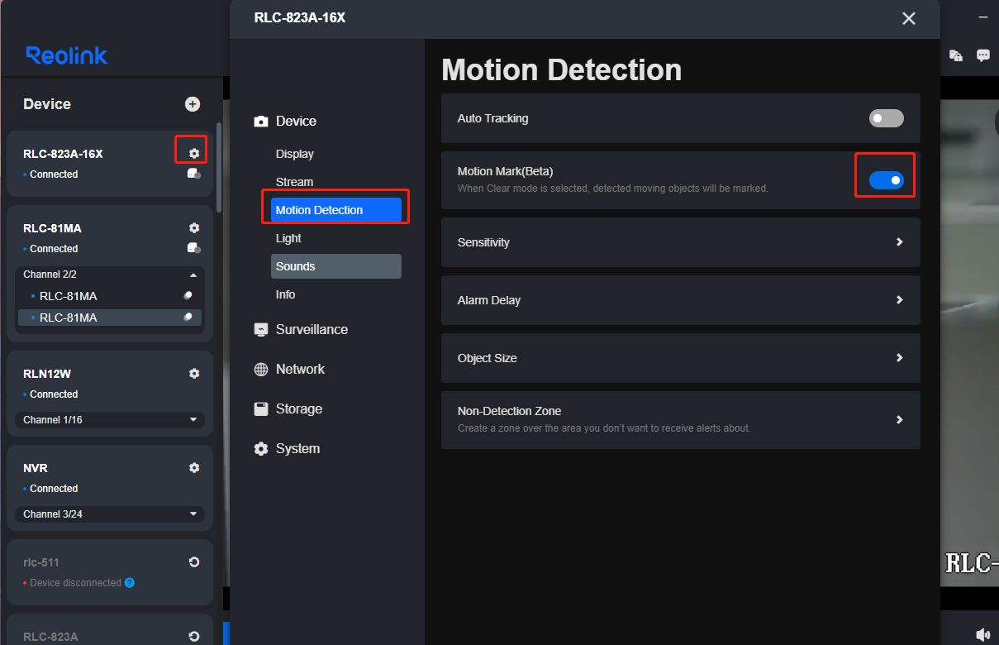Screen dimensions: 999x645
Task: Turn off Motion Mark(Beta) switch
Action: 887,180
